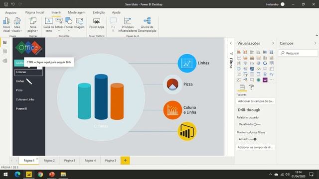The image size is (319, 179).
Task: Toggle Manter todos os filtros switch
Action: click(x=253, y=139)
